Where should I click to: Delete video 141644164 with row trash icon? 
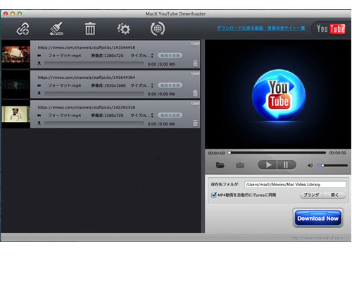tap(195, 94)
